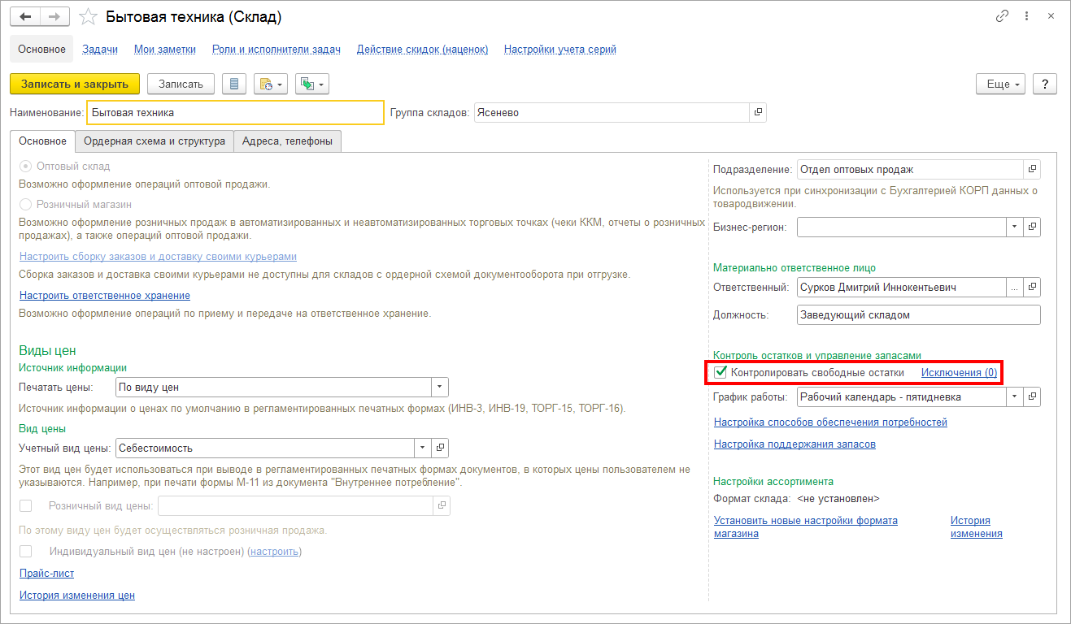Viewport: 1071px width, 624px height.
Task: Open Настроить ответственное хранение link
Action: tap(105, 295)
